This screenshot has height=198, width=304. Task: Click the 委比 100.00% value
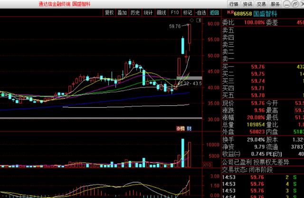tap(255, 22)
